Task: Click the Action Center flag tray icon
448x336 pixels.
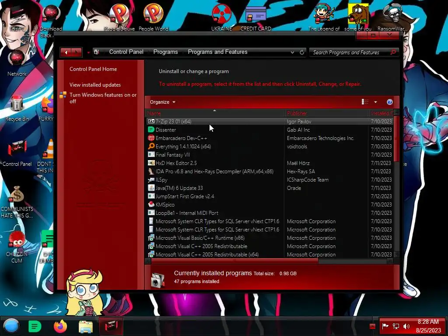Action: [385, 326]
